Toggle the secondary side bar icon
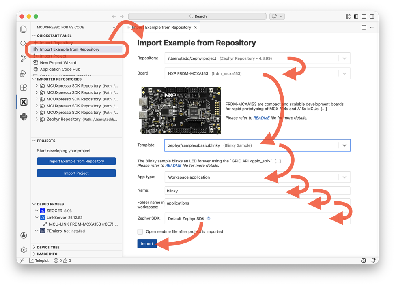Viewport: 396px width, 286px height. pos(372,16)
